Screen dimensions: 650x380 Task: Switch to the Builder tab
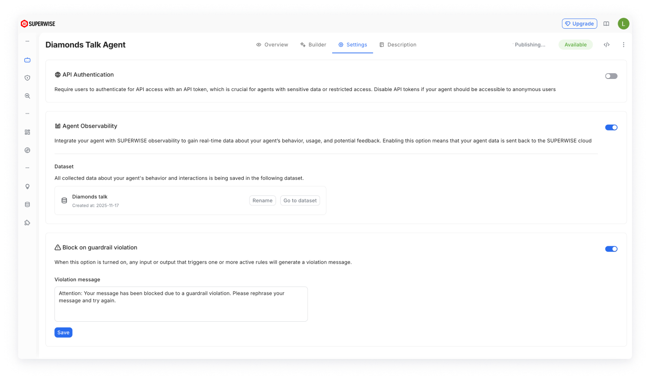coord(313,45)
